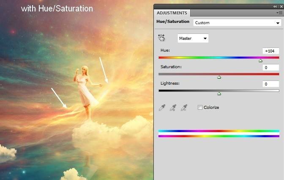The image size is (284, 180).
Task: Click the Lightness slider handle
Action: click(219, 94)
